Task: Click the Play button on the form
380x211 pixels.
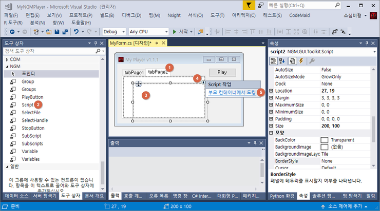Action: (222, 72)
